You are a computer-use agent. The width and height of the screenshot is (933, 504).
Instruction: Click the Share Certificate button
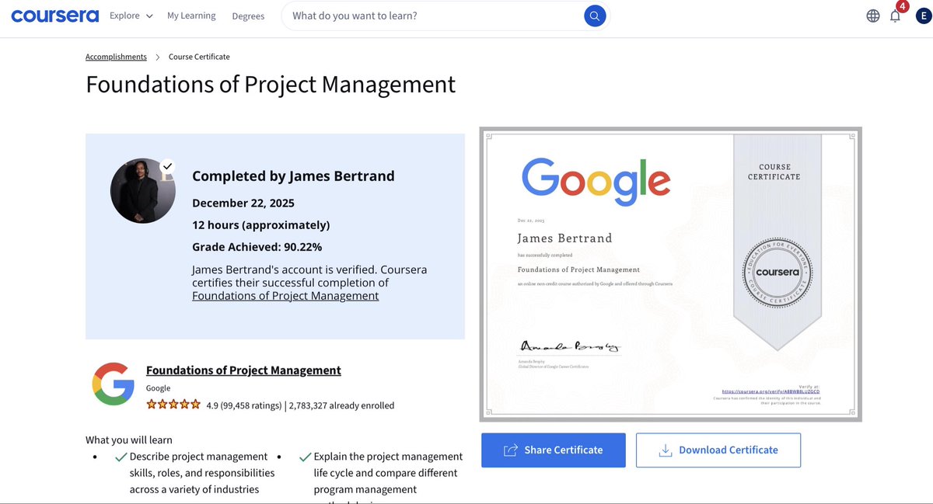point(554,450)
